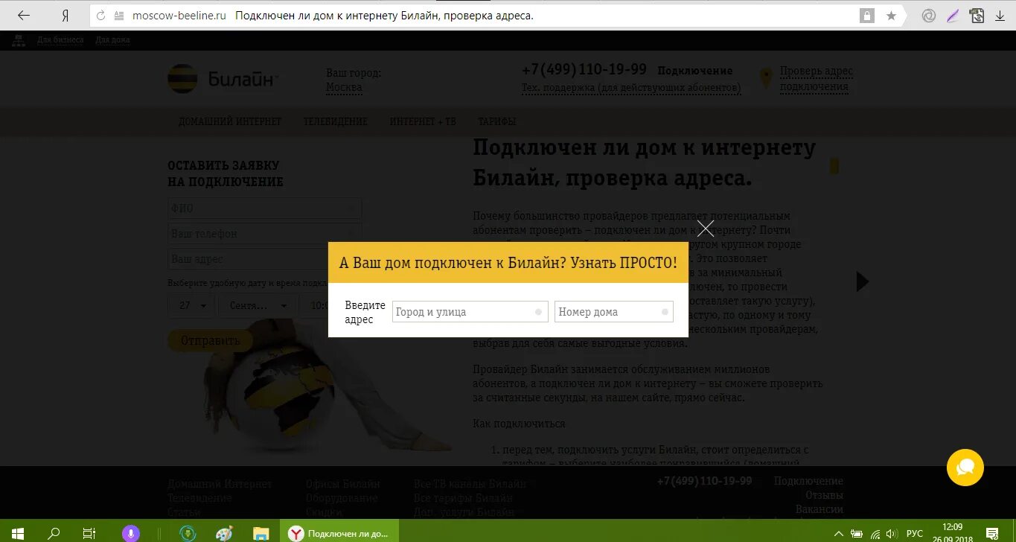Click the Wi-Fi network tray icon

(875, 534)
